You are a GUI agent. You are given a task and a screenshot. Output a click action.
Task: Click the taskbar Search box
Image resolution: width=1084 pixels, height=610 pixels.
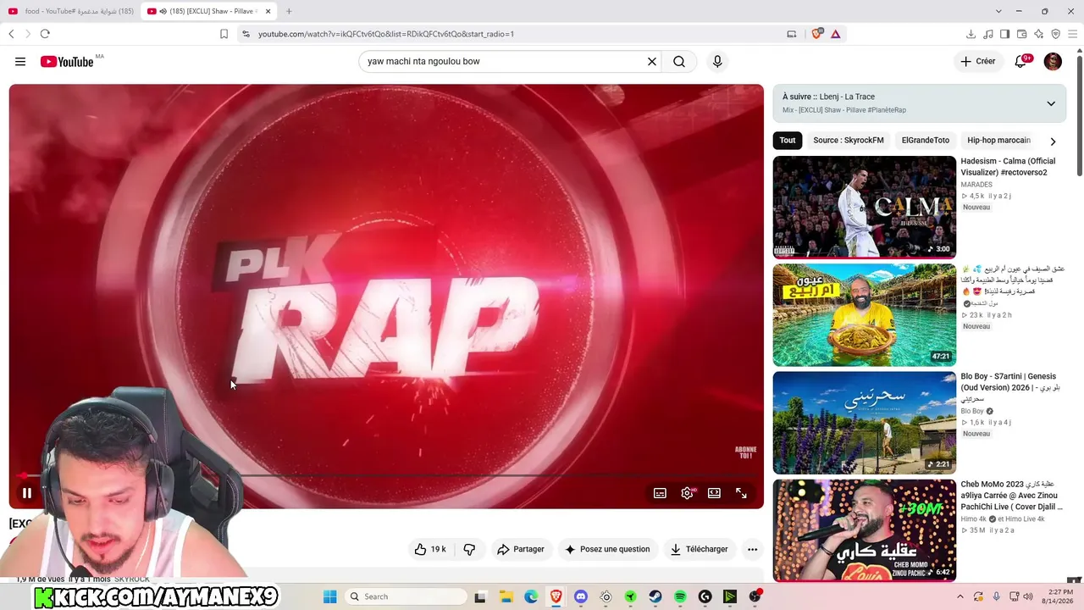pos(406,596)
